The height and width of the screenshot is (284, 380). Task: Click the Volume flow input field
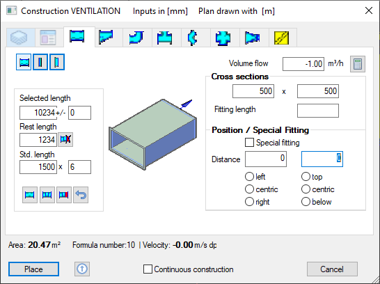(303, 64)
